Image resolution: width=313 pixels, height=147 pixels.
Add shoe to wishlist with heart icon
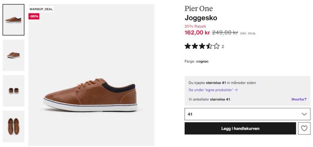point(304,128)
